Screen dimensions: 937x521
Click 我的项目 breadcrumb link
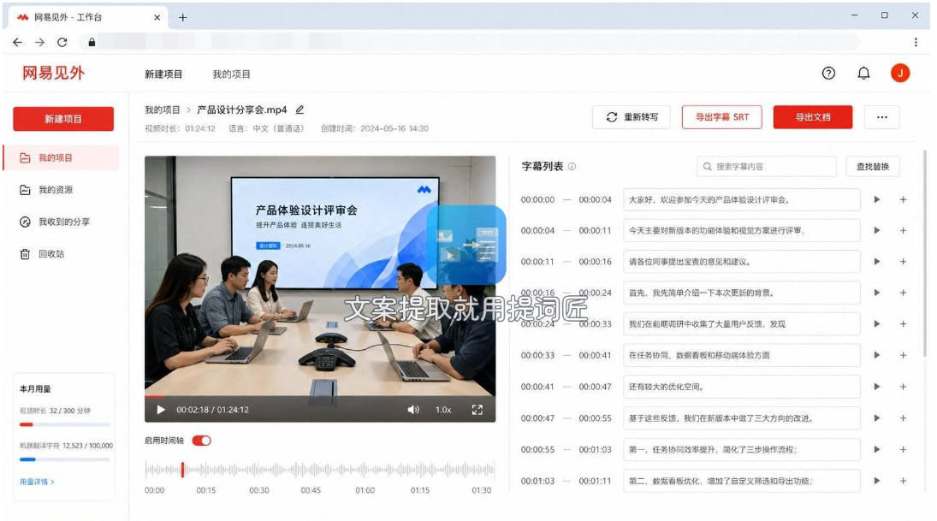point(162,110)
